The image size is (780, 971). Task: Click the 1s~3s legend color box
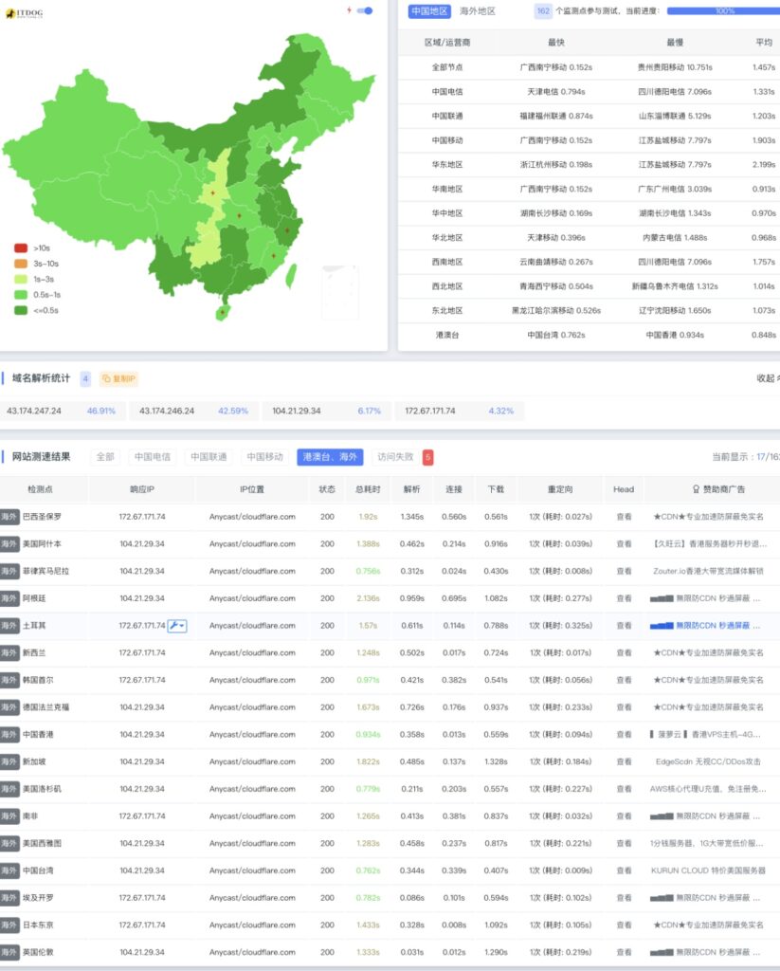tap(21, 279)
